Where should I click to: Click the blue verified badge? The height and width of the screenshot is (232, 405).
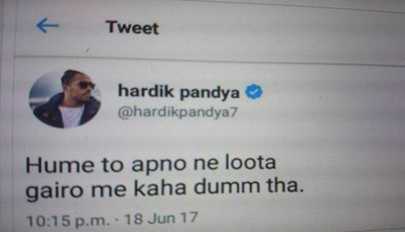254,92
